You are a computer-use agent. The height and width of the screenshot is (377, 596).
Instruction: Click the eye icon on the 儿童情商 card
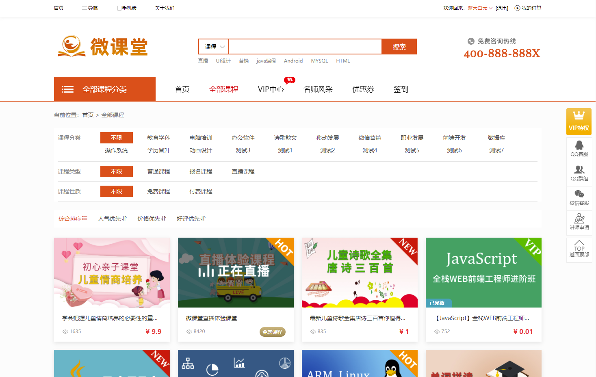click(65, 331)
